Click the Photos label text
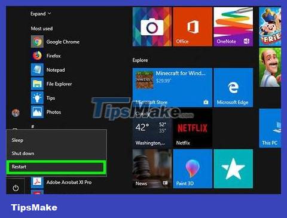This screenshot has height=218, width=287. (x=54, y=112)
